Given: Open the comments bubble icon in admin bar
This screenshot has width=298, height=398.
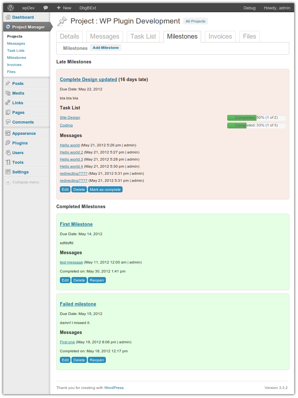Looking at the screenshot, I should click(x=46, y=8).
